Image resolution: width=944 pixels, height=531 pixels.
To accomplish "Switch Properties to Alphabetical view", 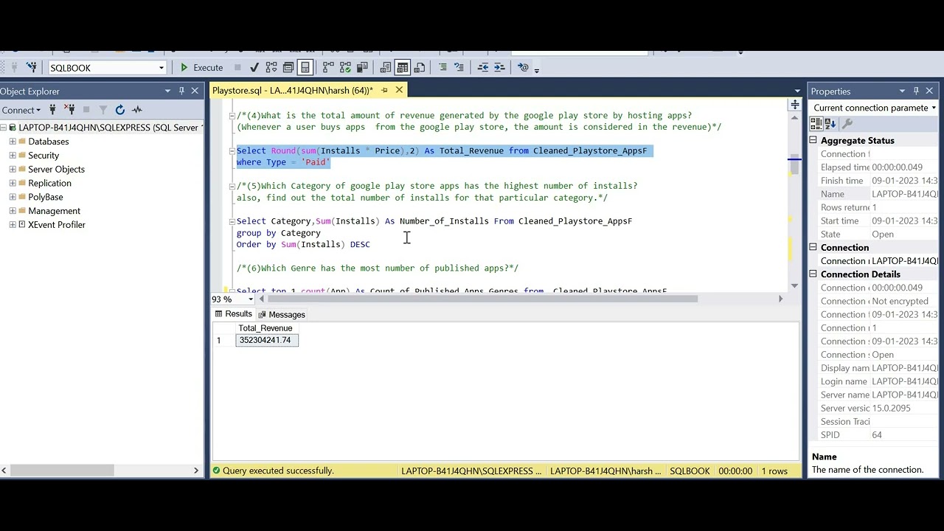I will pyautogui.click(x=830, y=124).
